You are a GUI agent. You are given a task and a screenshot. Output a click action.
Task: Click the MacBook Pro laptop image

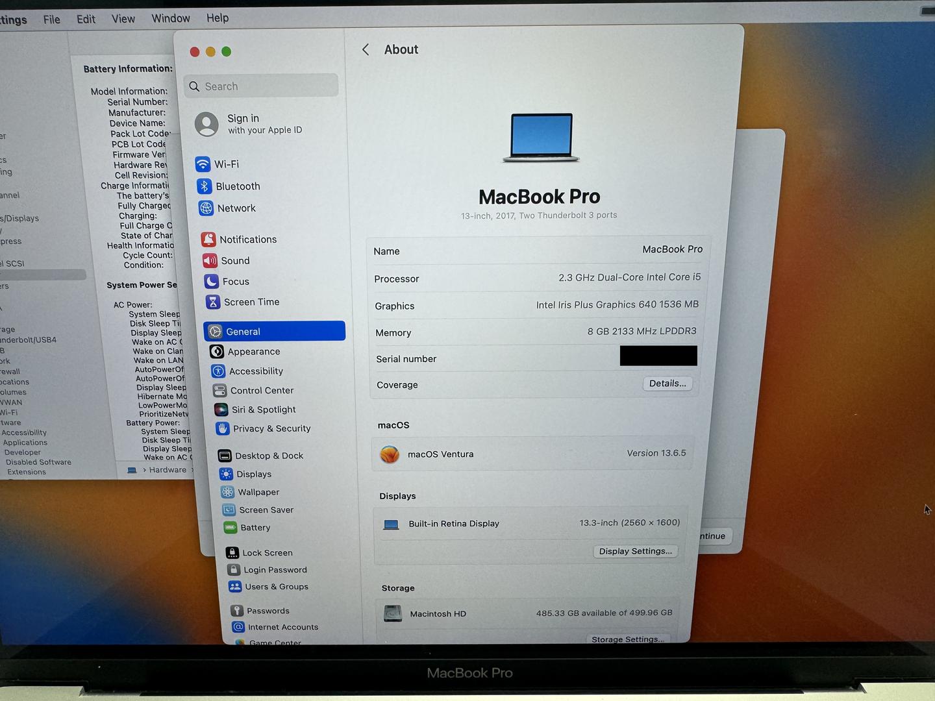pos(541,138)
